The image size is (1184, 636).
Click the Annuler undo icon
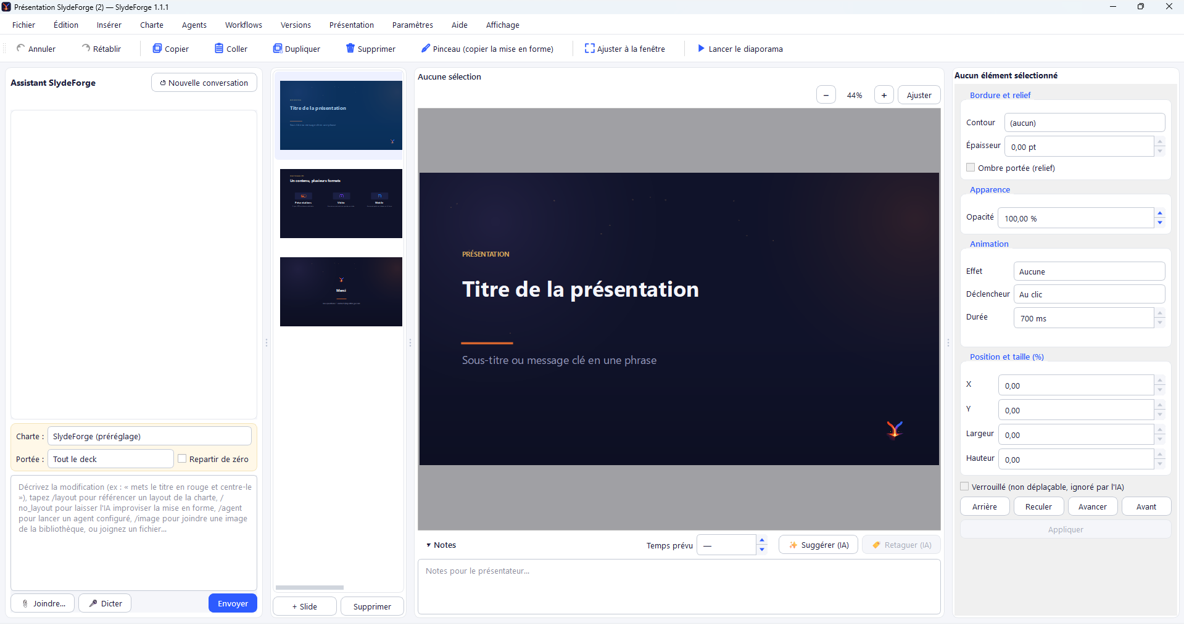[x=20, y=48]
